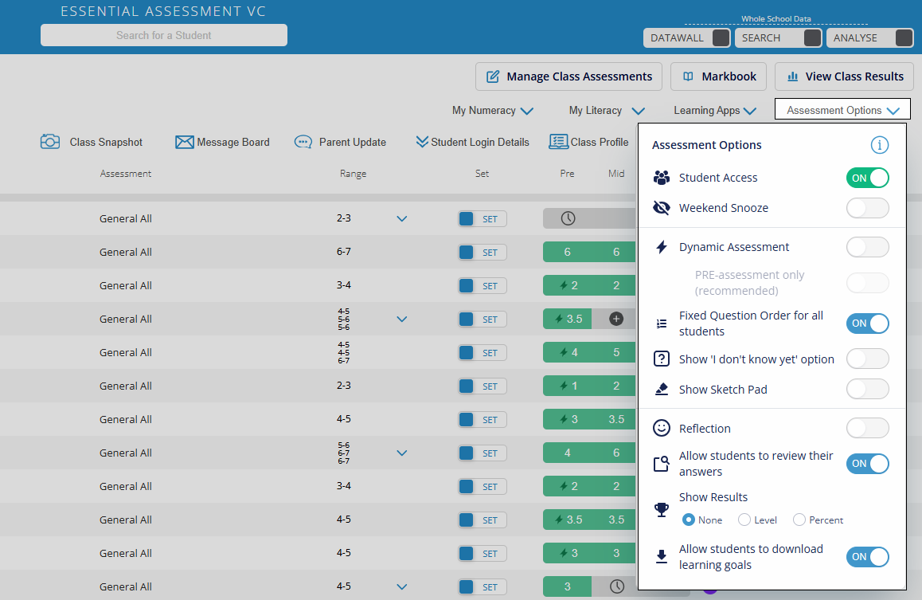
Task: Click the plus icon in the 4-5 5-6 5-6 row
Action: pos(616,319)
